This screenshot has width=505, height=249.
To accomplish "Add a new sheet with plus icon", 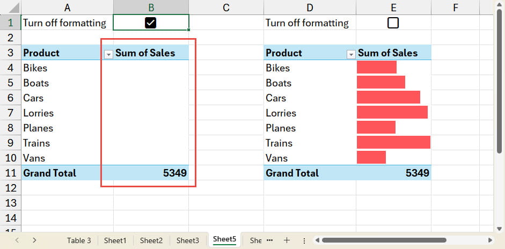I will (287, 240).
